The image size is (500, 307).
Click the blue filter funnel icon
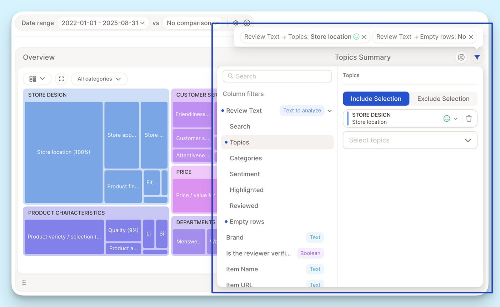477,57
